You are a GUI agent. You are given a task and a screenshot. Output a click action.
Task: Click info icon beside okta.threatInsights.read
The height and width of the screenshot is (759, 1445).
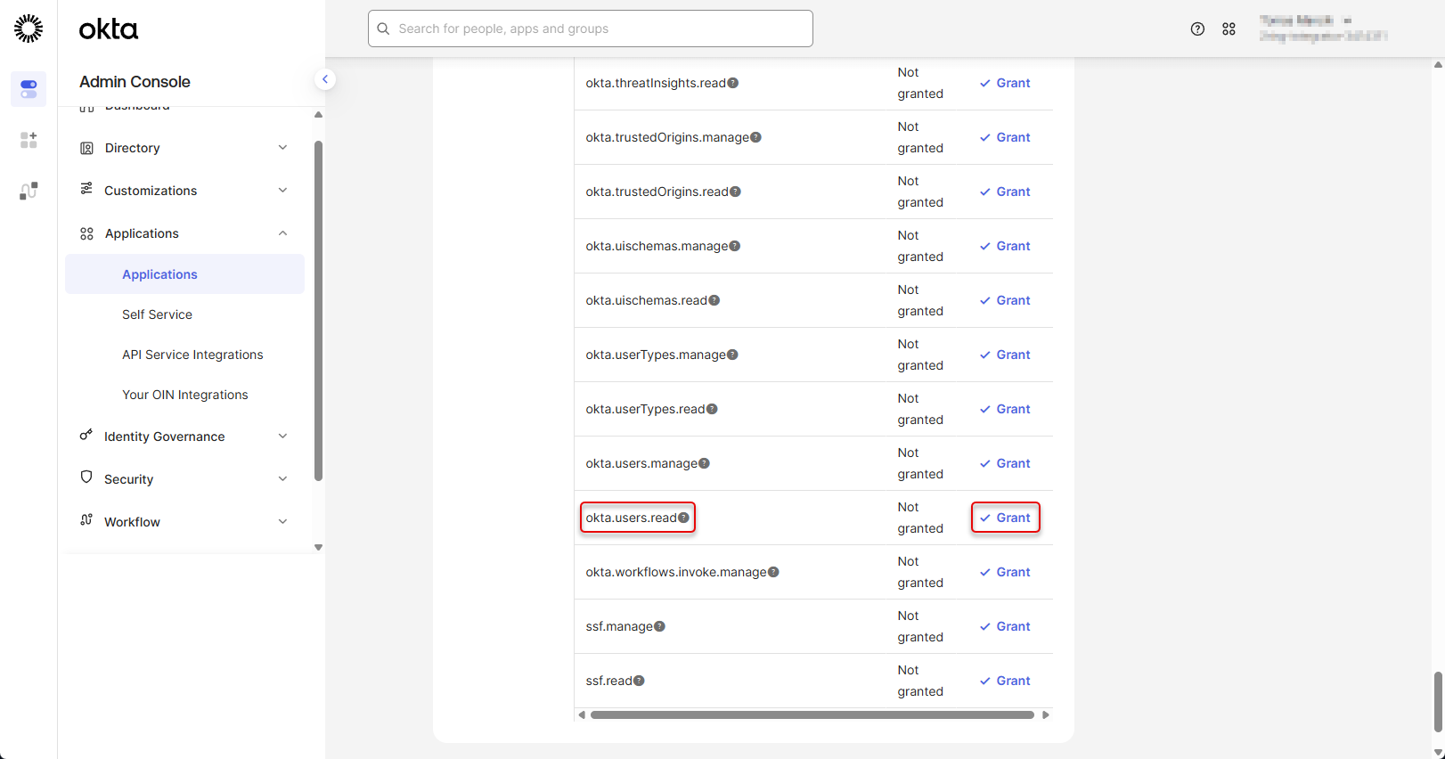[732, 83]
